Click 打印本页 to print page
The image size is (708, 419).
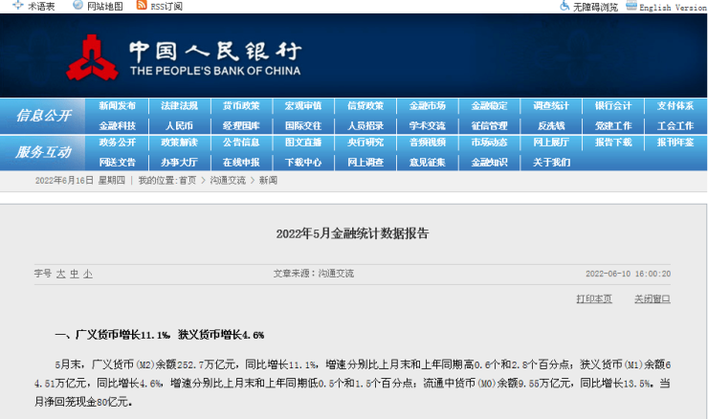(x=594, y=298)
